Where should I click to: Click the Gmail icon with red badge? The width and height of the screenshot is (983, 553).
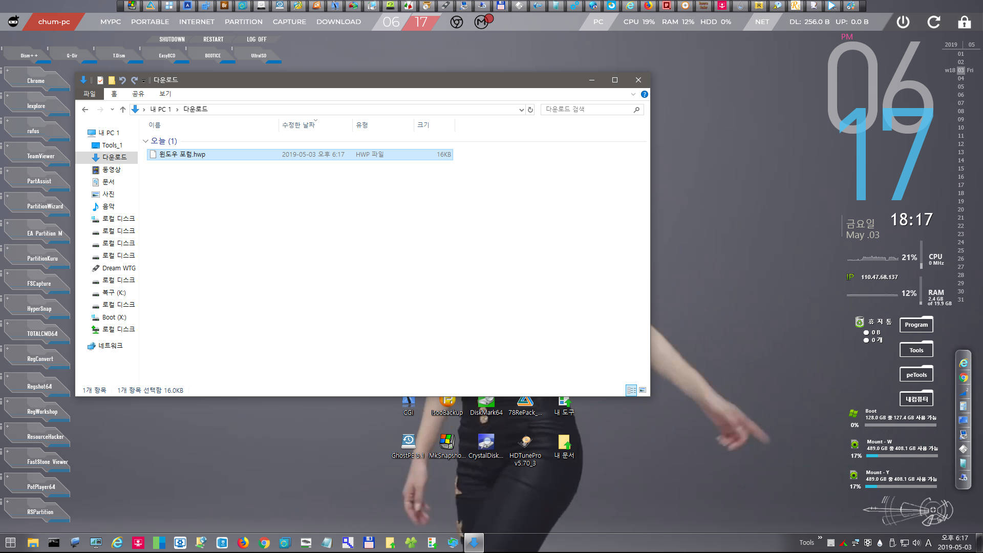coord(482,22)
